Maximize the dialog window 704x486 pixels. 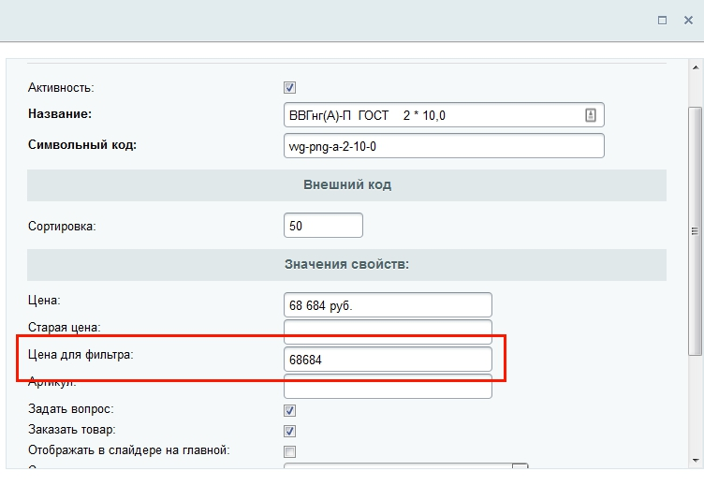662,20
